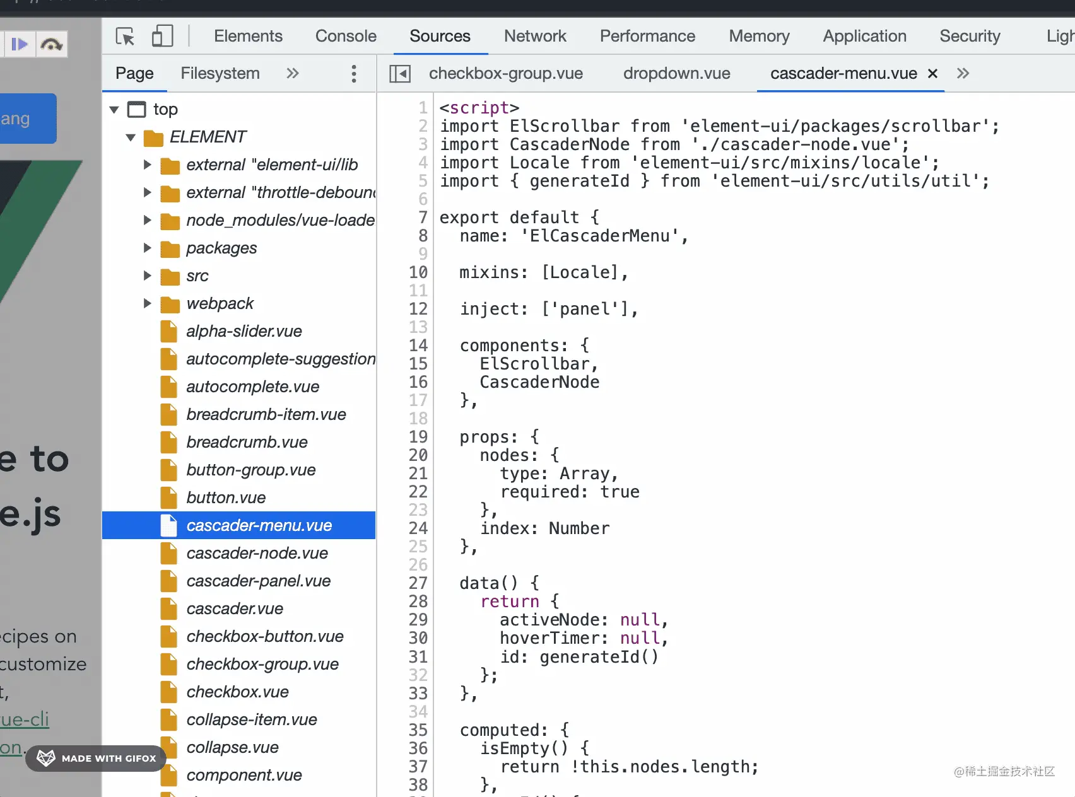This screenshot has width=1075, height=797.
Task: Click the blue button on the webpage
Action: coord(28,119)
